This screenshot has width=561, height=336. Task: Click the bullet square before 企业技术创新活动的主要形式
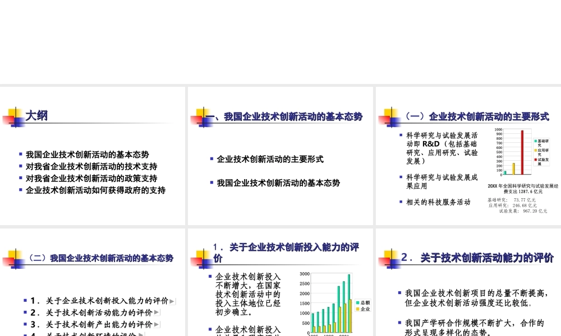click(x=211, y=159)
